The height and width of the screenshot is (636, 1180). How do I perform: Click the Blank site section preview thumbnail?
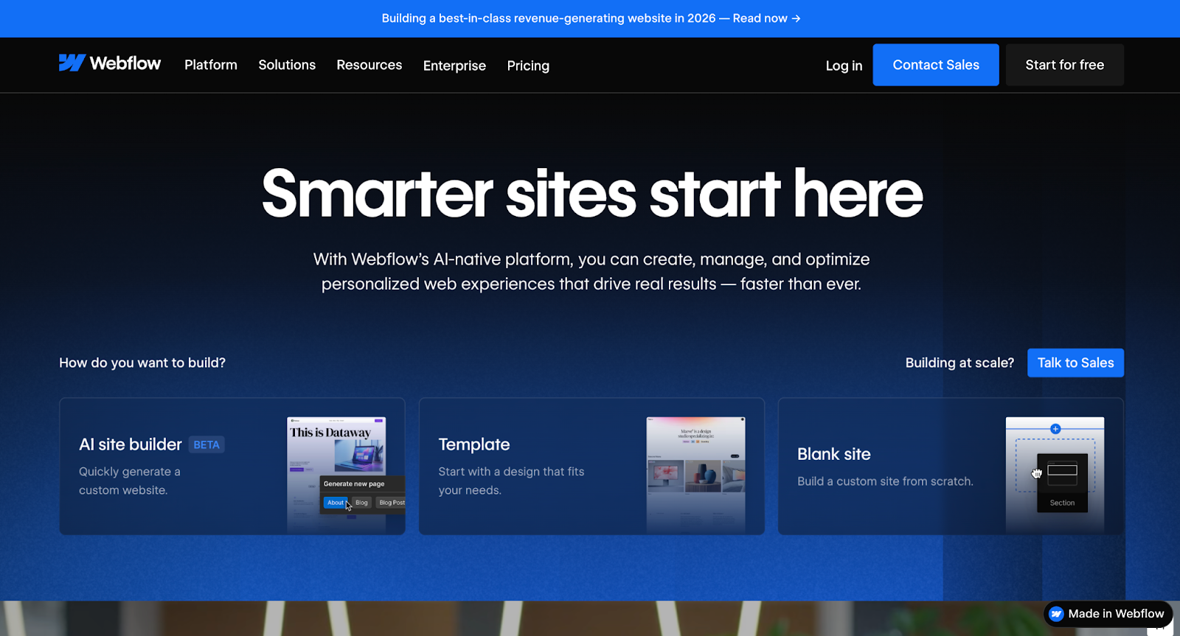[x=1055, y=475]
